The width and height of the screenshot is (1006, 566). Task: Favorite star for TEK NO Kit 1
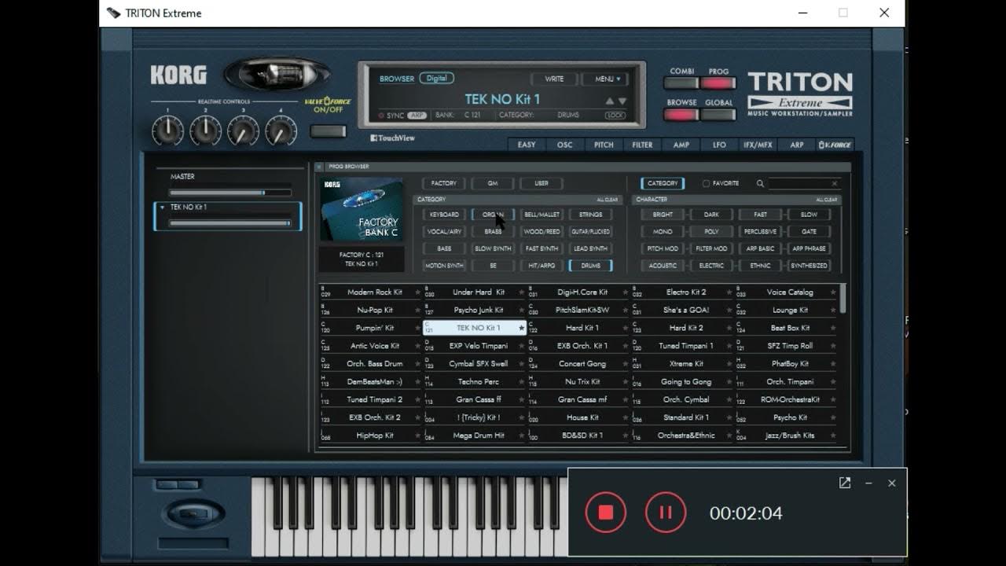pos(521,328)
